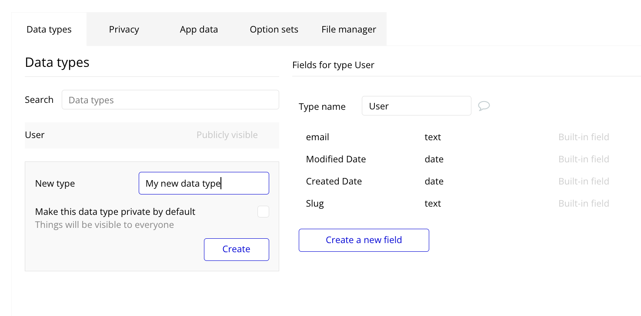Click the New type name input
This screenshot has width=641, height=316.
coord(204,183)
